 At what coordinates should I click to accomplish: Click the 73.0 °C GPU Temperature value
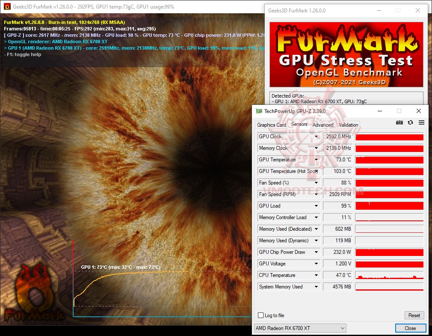click(x=337, y=160)
